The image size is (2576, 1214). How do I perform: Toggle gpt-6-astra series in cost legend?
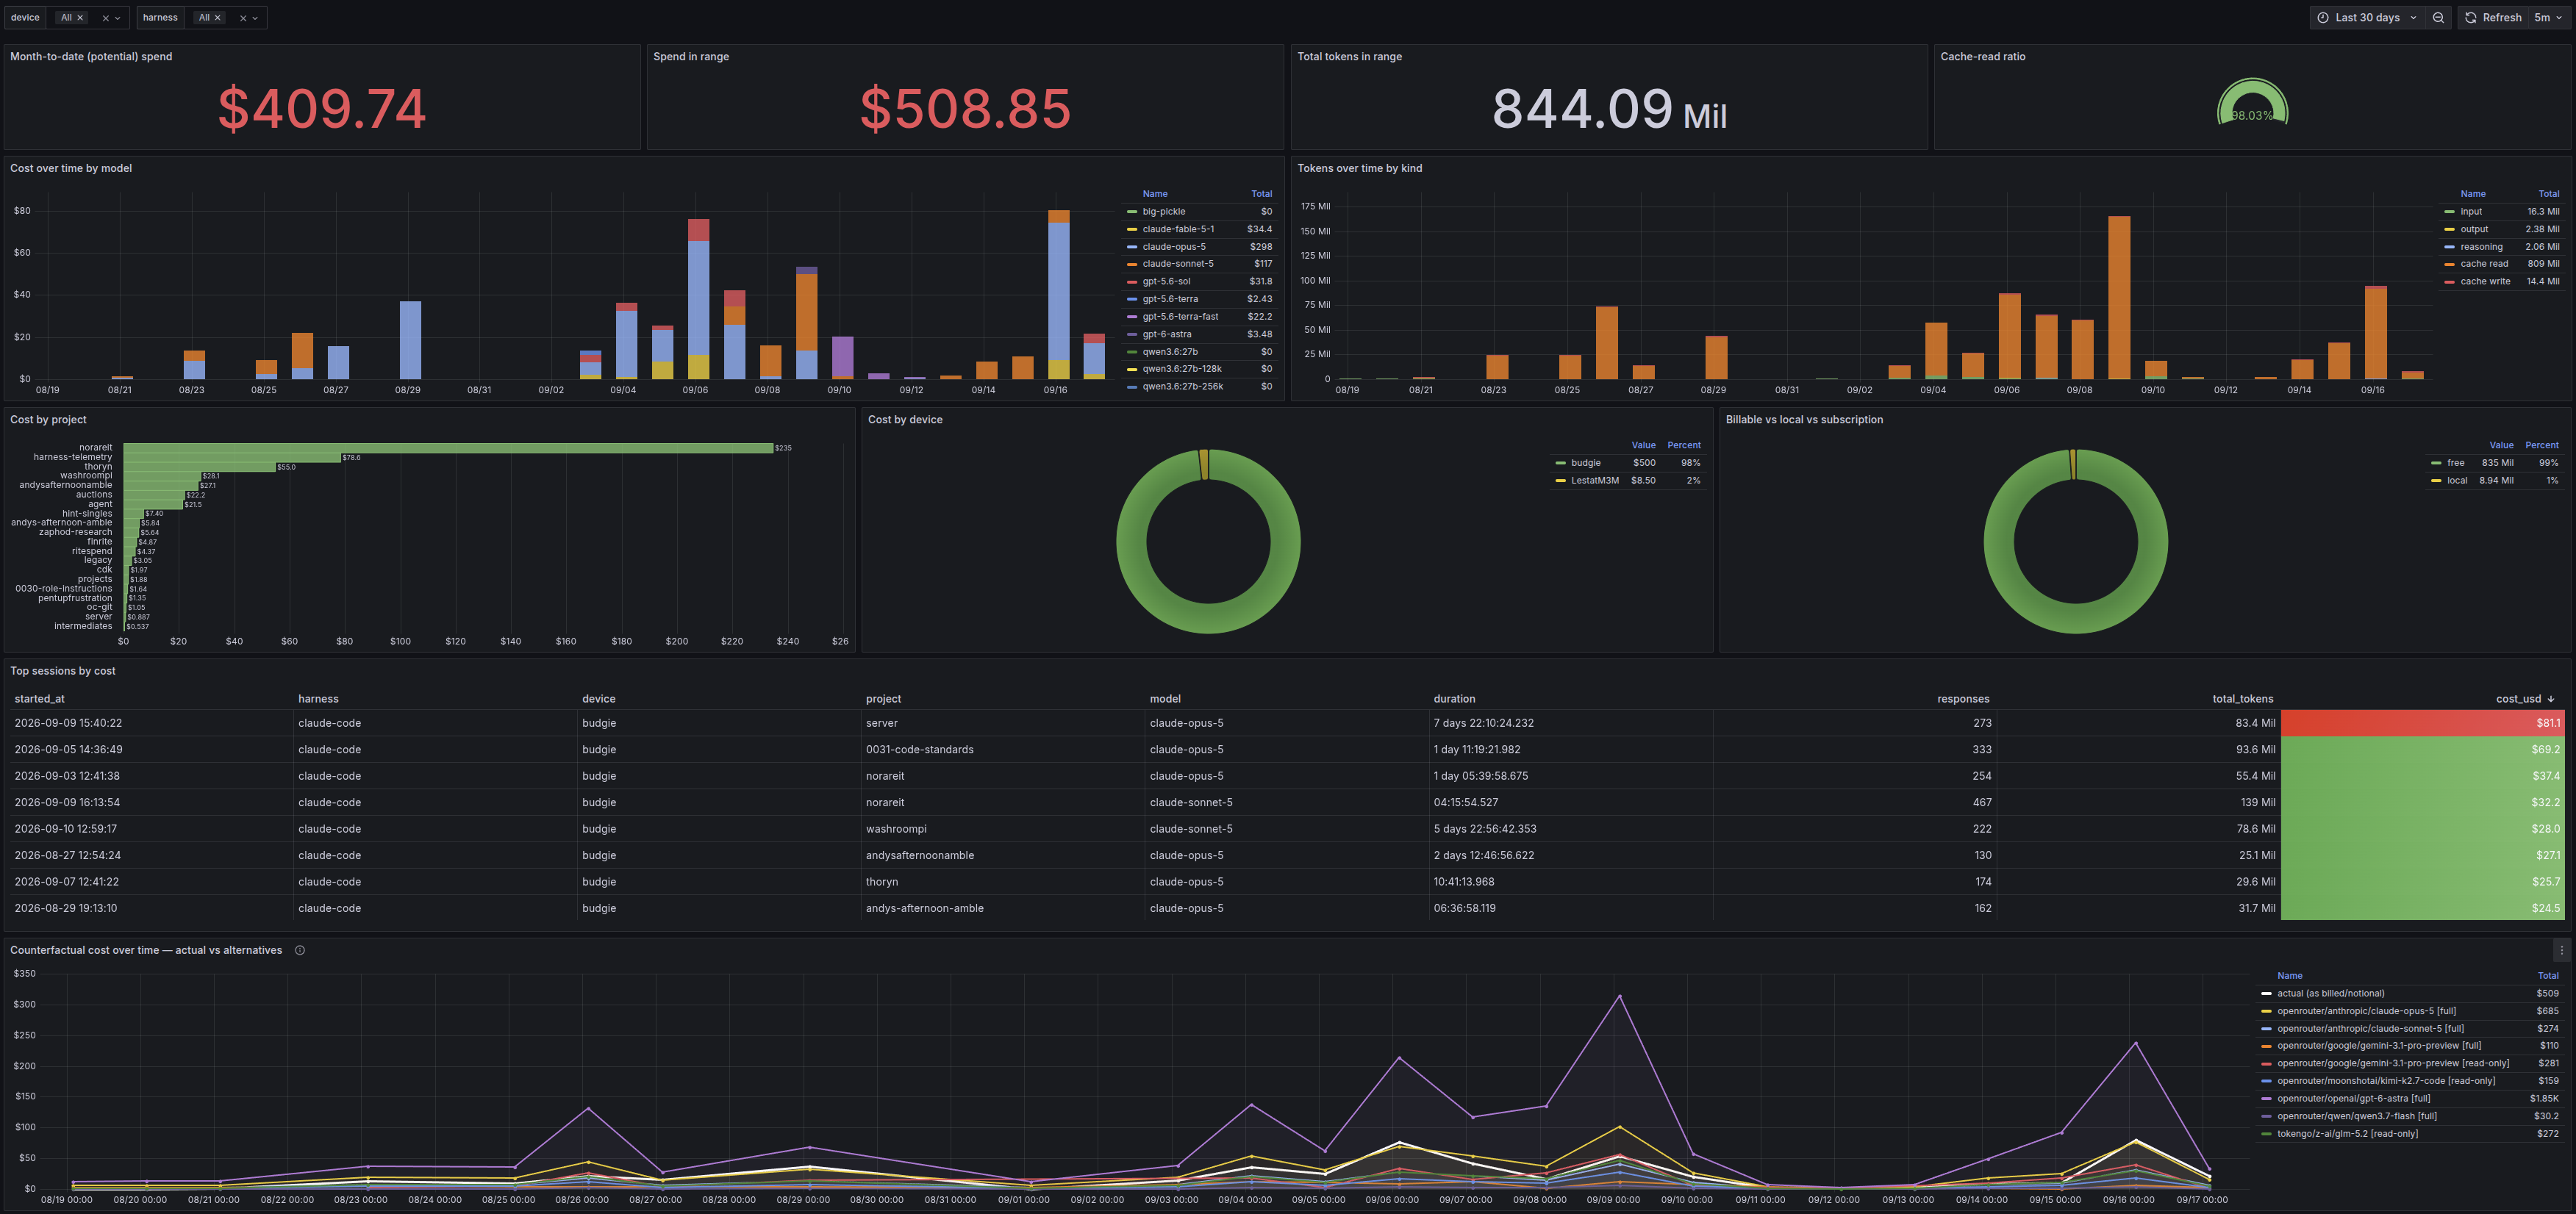click(1166, 334)
